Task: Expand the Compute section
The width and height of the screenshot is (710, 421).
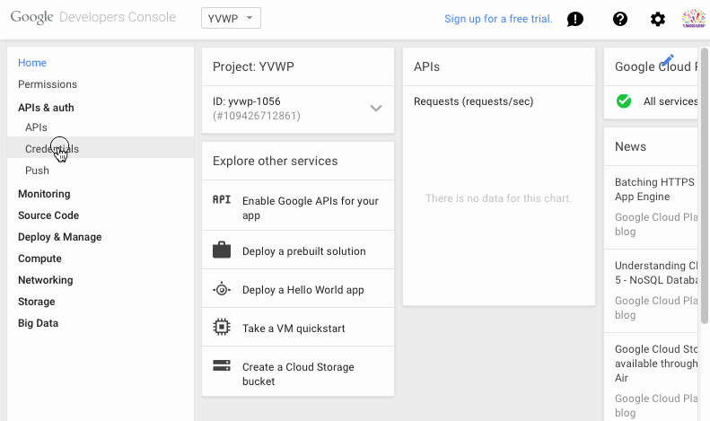Action: pyautogui.click(x=39, y=259)
